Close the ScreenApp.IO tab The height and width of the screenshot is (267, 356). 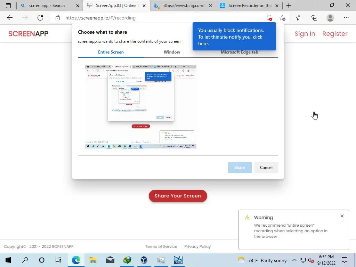point(144,6)
